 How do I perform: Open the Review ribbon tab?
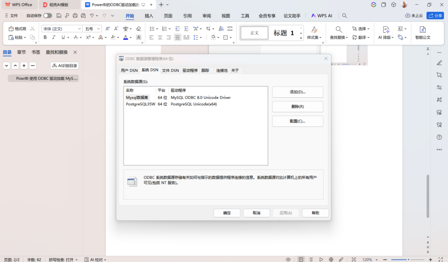tap(206, 16)
